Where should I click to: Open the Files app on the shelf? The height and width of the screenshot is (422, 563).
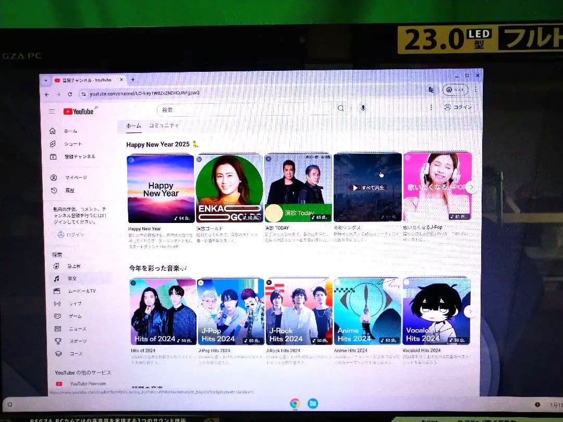click(312, 403)
